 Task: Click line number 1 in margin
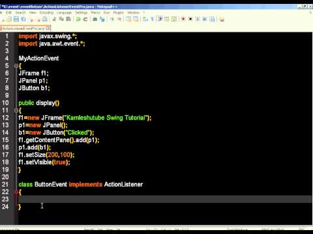[x=7, y=36]
